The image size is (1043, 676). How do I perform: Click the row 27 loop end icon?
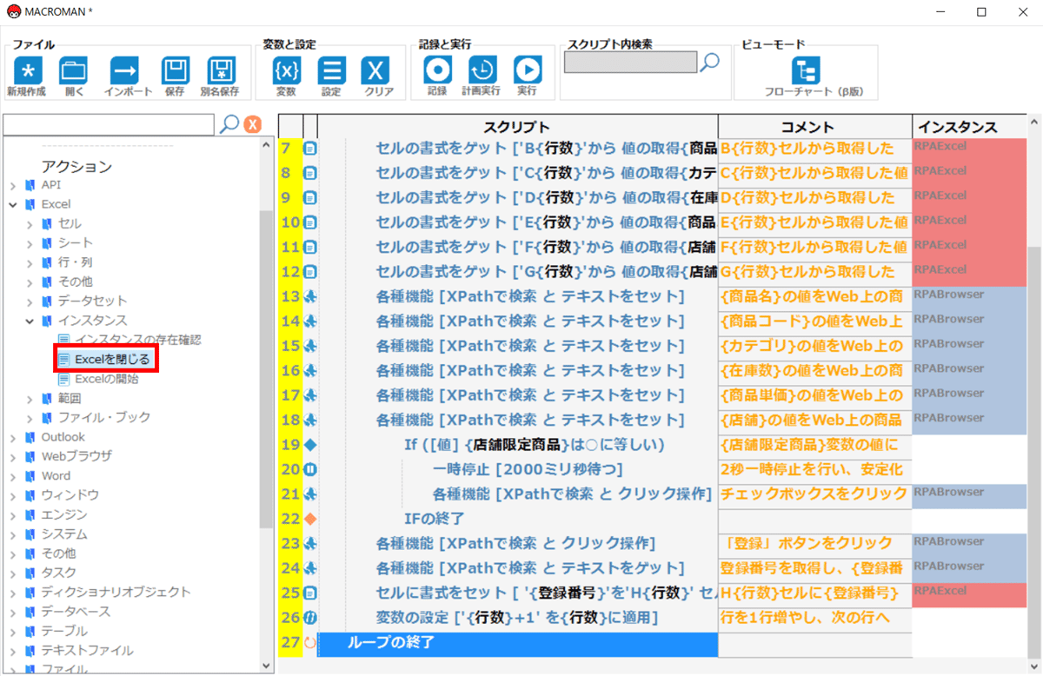[x=310, y=643]
